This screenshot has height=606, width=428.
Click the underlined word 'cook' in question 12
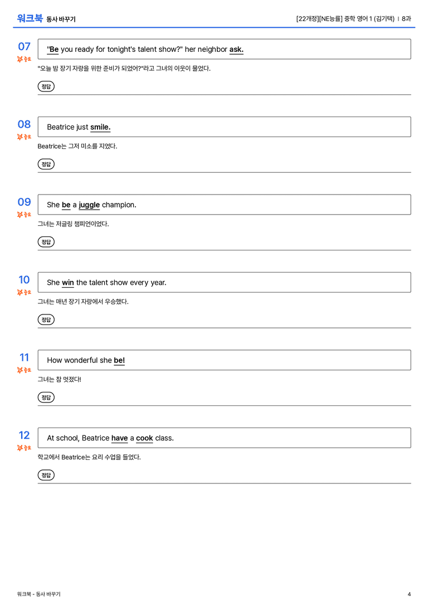coord(144,438)
